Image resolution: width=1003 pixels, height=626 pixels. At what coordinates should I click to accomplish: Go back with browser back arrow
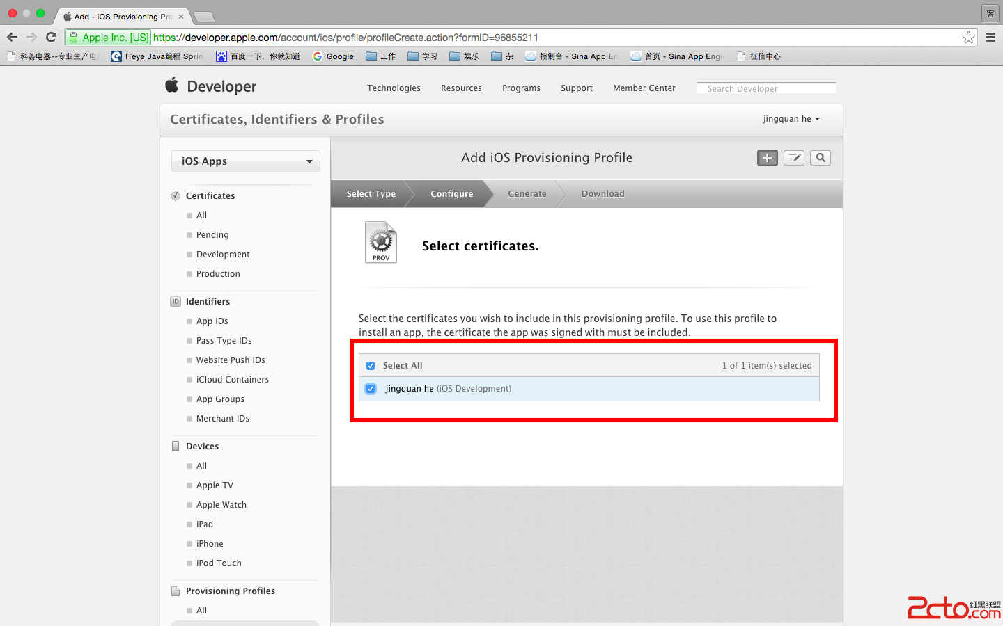pyautogui.click(x=12, y=38)
